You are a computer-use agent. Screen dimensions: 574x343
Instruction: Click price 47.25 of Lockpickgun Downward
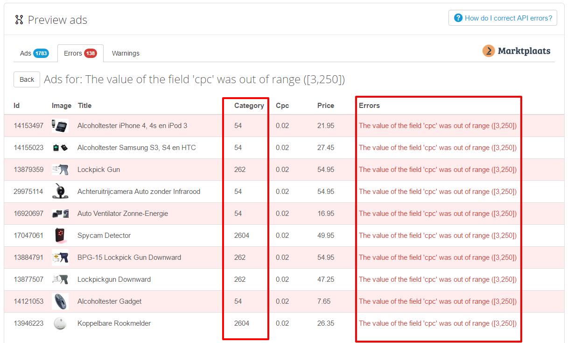tap(326, 279)
